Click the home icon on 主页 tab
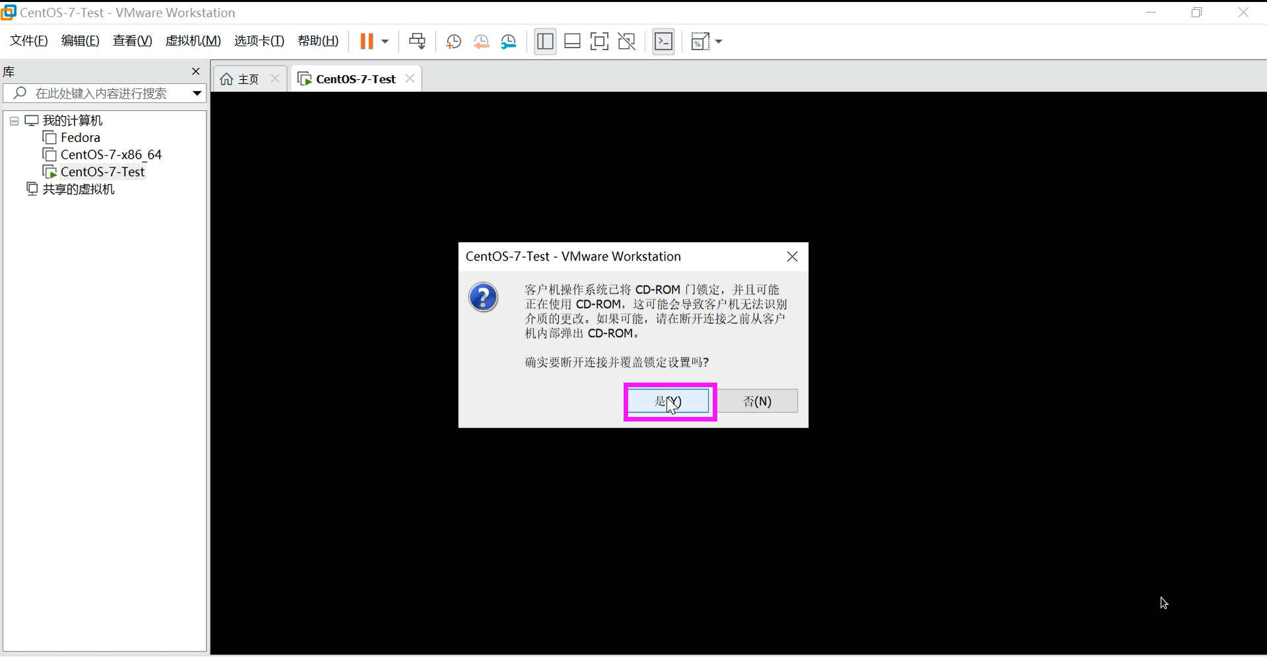The image size is (1267, 657). click(x=226, y=79)
